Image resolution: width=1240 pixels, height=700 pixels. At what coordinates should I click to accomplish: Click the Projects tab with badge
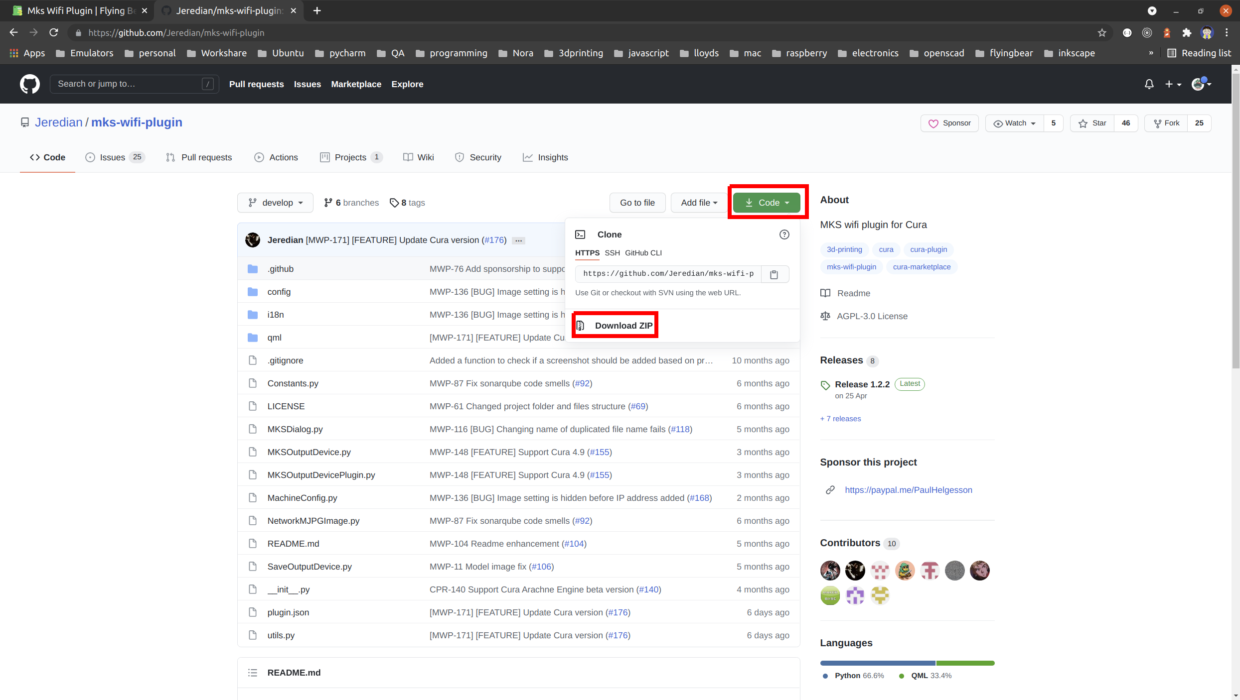pyautogui.click(x=349, y=157)
